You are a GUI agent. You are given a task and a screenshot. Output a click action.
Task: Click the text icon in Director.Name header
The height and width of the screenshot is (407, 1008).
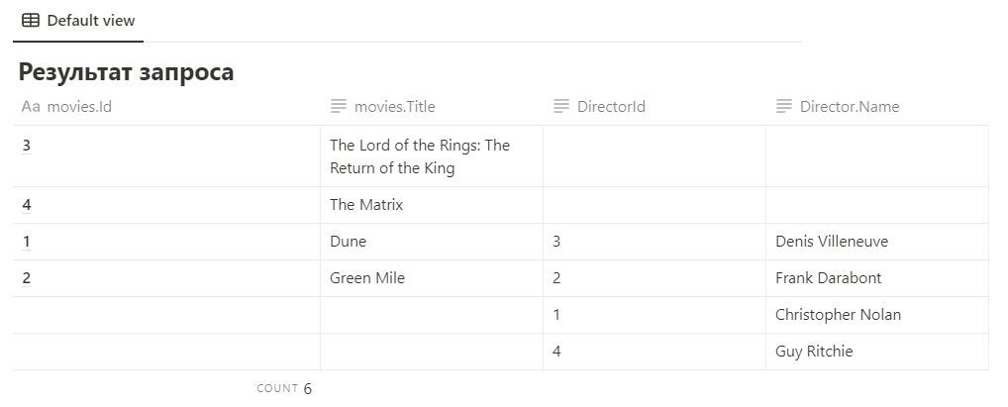pos(784,106)
